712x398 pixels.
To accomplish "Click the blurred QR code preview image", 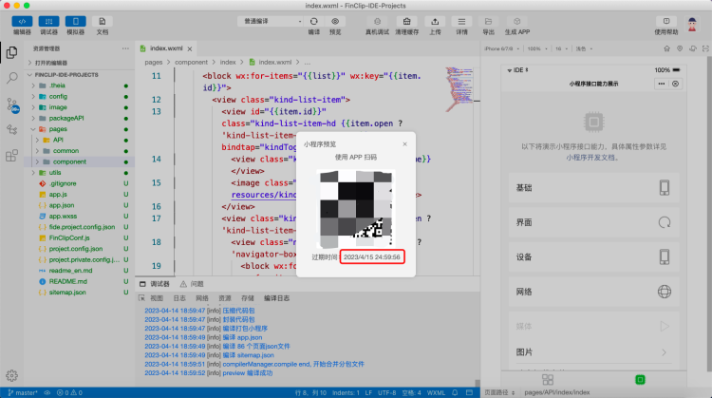I will (356, 209).
